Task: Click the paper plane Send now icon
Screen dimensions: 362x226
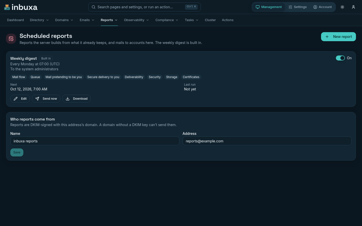Action: click(x=37, y=99)
